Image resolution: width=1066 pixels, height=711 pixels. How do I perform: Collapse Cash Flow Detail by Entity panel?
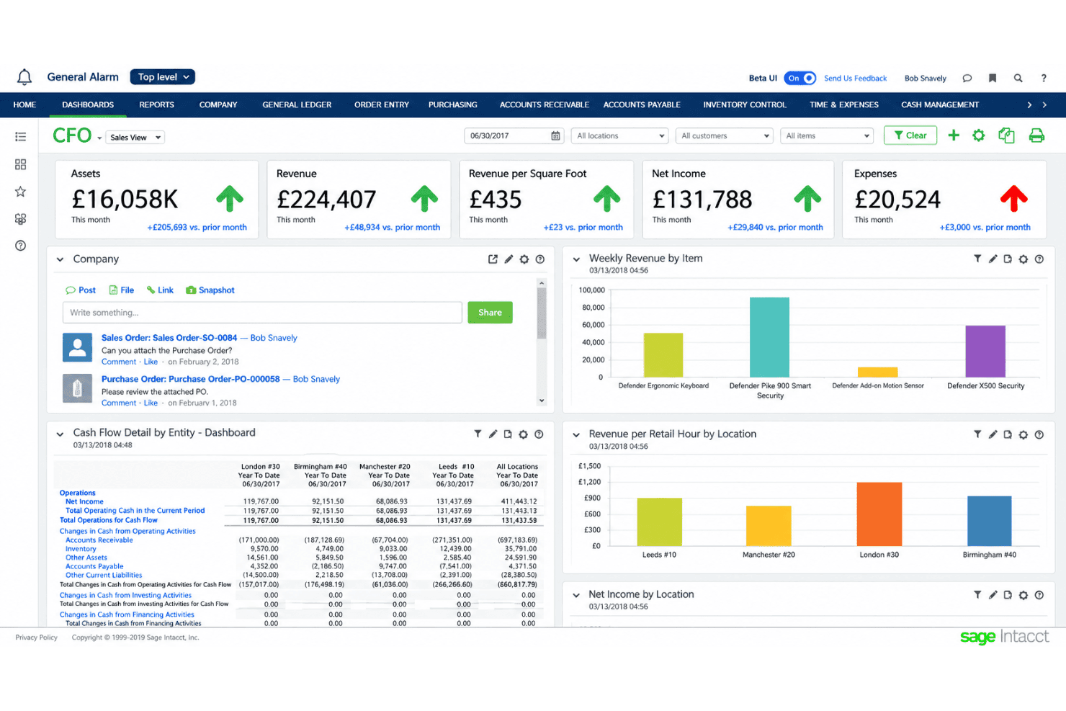click(x=60, y=434)
